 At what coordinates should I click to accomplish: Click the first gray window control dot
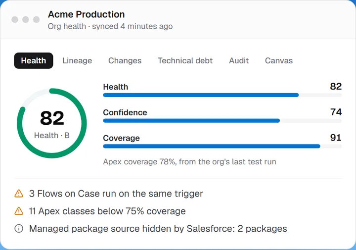(x=15, y=19)
